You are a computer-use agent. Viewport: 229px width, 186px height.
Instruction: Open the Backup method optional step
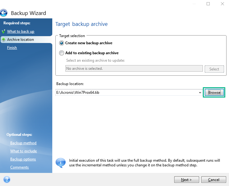click(x=23, y=143)
